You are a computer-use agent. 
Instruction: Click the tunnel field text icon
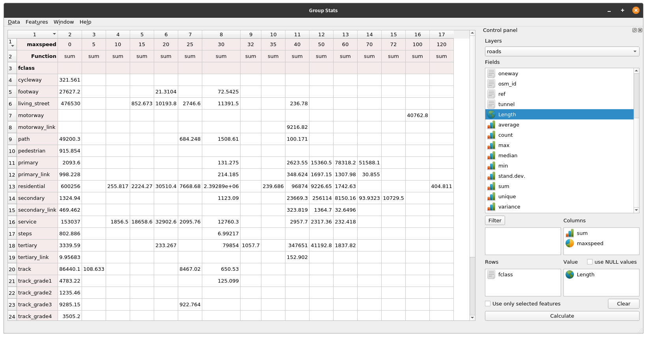491,104
